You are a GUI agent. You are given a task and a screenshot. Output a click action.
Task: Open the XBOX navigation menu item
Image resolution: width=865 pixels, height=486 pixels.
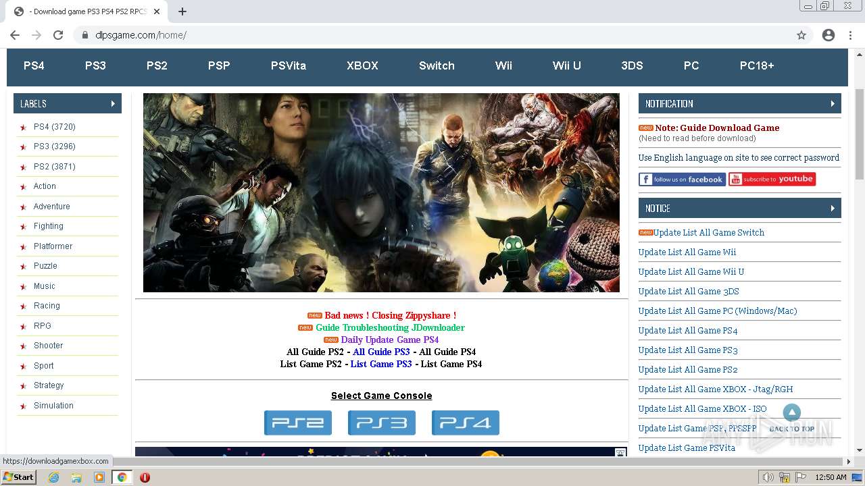coord(362,65)
